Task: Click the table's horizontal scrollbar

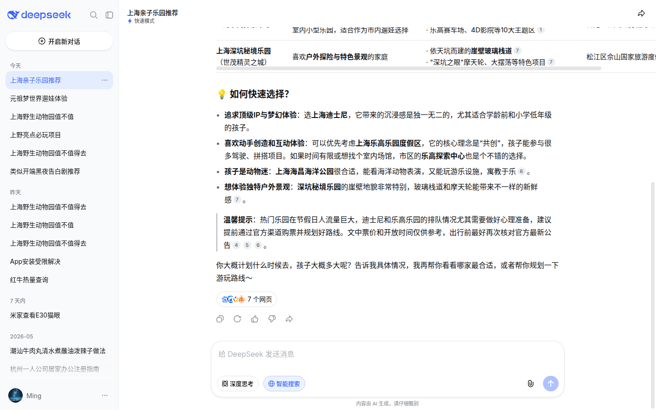Action: [x=409, y=68]
